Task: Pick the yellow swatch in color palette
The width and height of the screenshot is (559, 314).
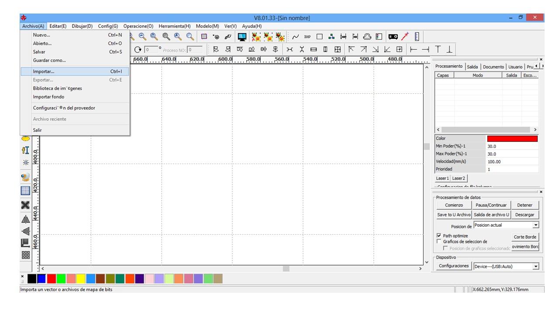Action: click(x=81, y=279)
